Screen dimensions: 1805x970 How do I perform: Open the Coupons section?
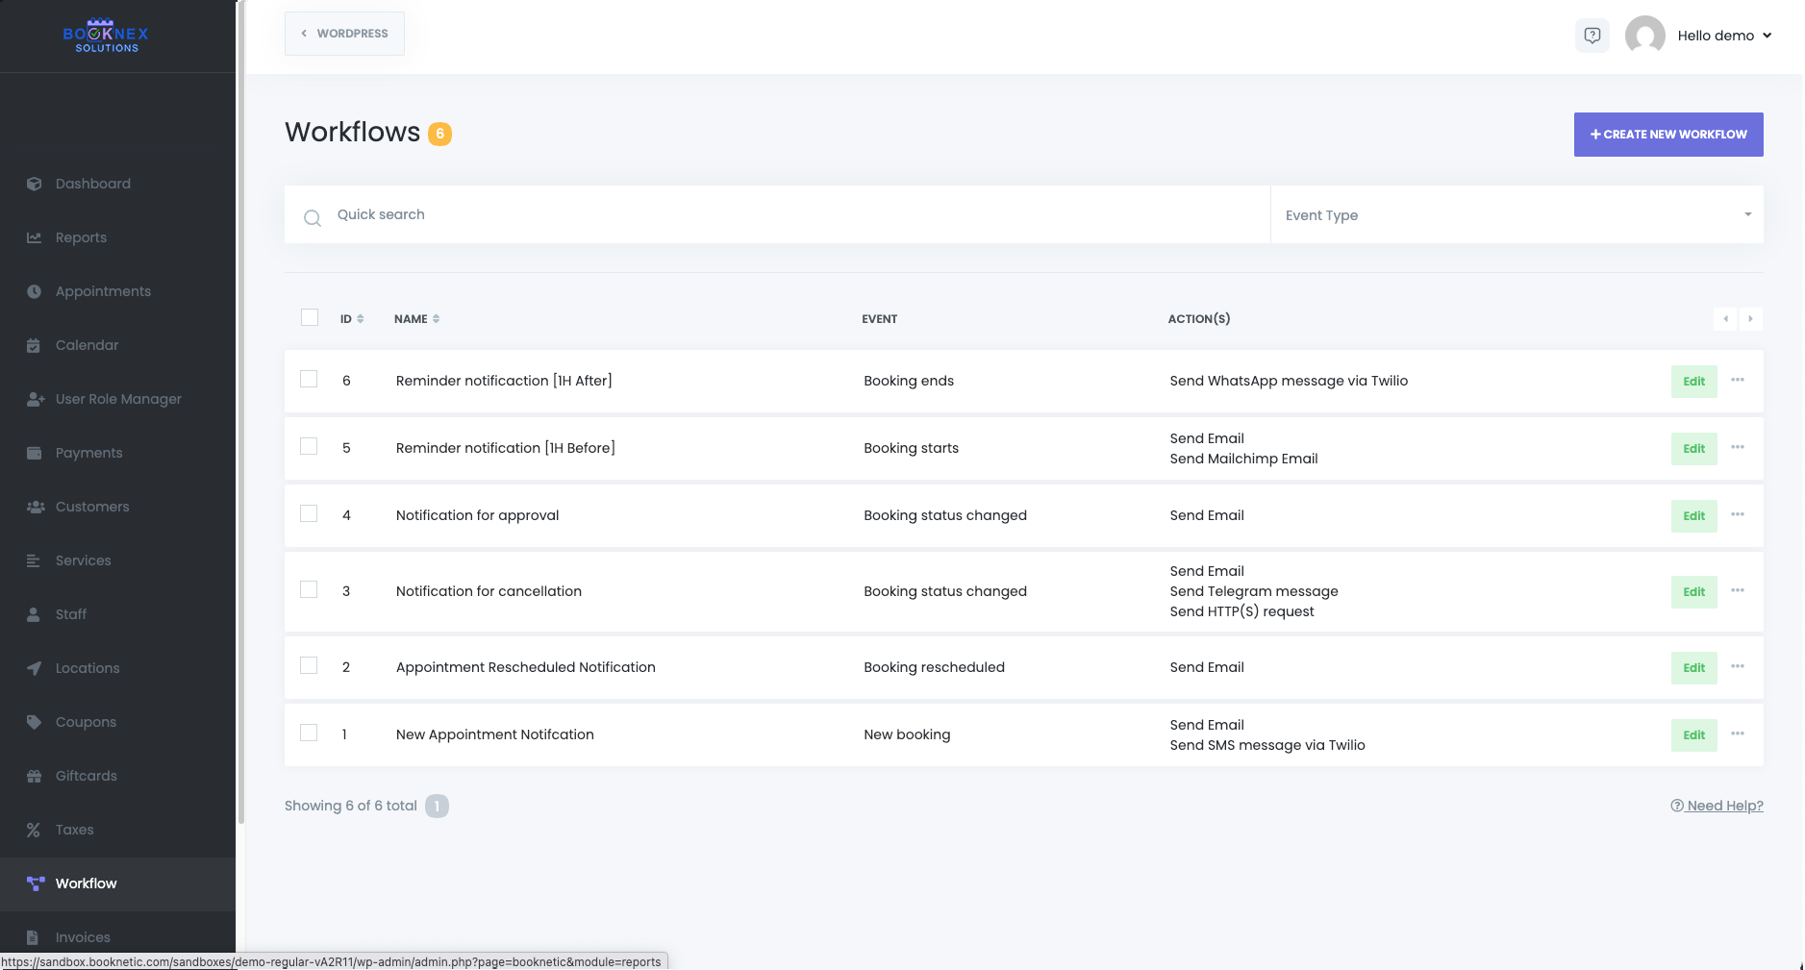click(87, 722)
